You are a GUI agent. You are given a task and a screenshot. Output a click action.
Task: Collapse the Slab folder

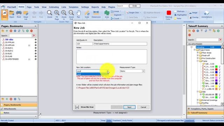tap(198, 92)
